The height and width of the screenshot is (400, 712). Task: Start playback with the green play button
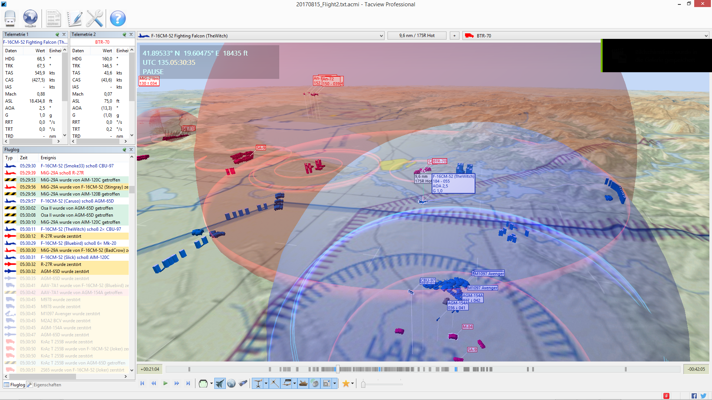point(165,383)
